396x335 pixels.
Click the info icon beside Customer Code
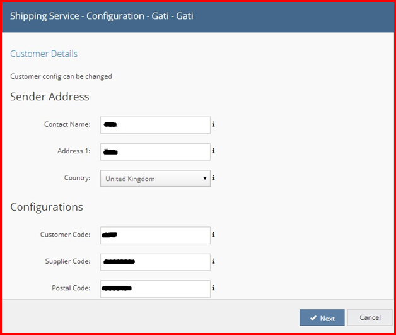pyautogui.click(x=213, y=235)
